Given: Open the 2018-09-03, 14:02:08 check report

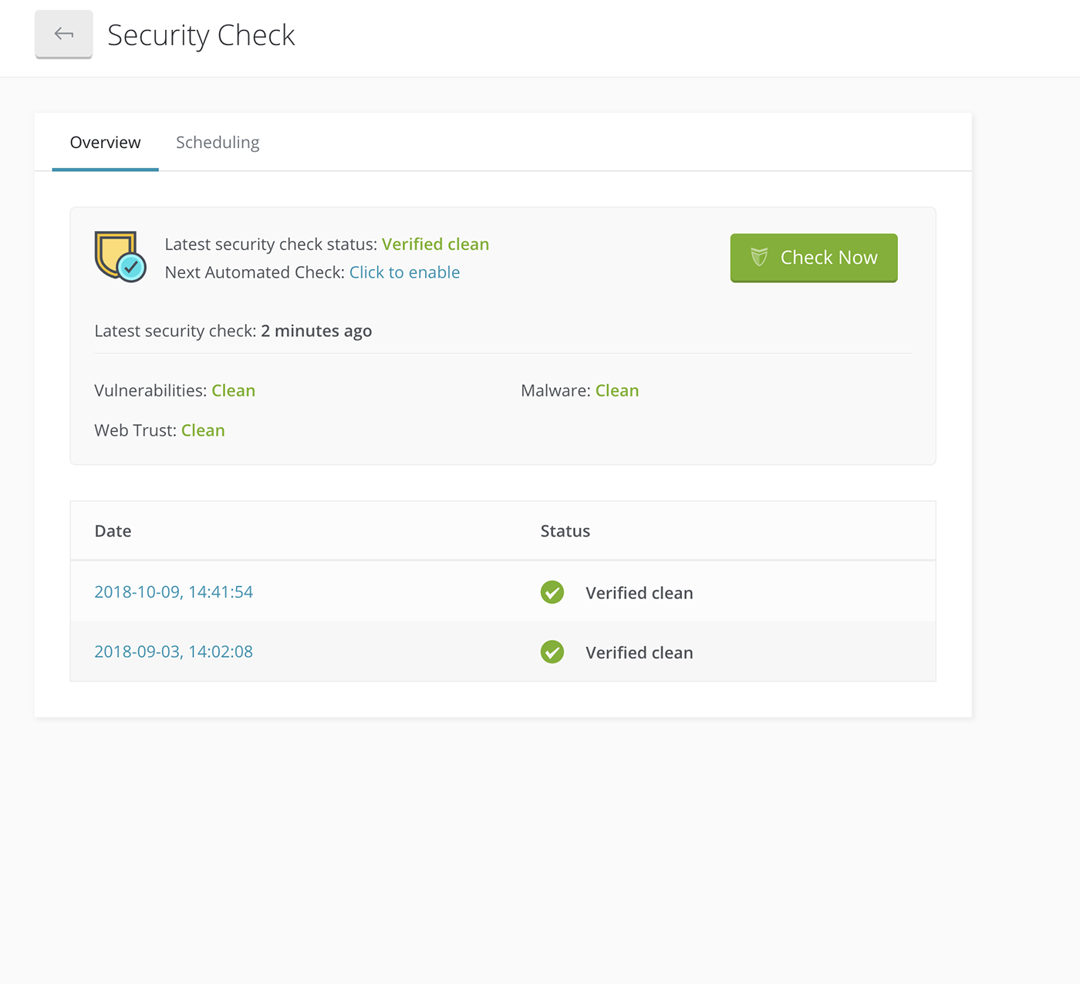Looking at the screenshot, I should (174, 652).
